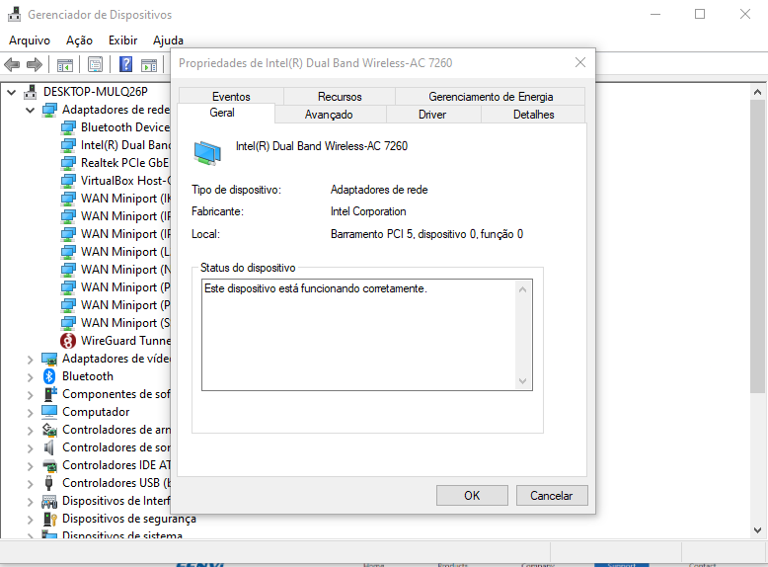Open the Arquivo menu
This screenshot has height=567, width=768.
pos(30,40)
